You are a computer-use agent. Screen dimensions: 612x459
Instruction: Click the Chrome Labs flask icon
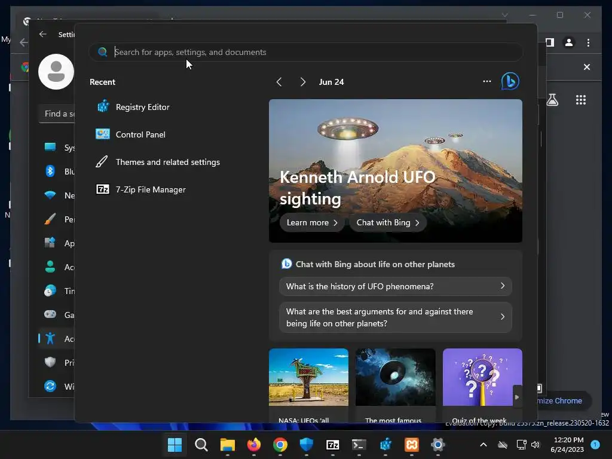pos(552,100)
